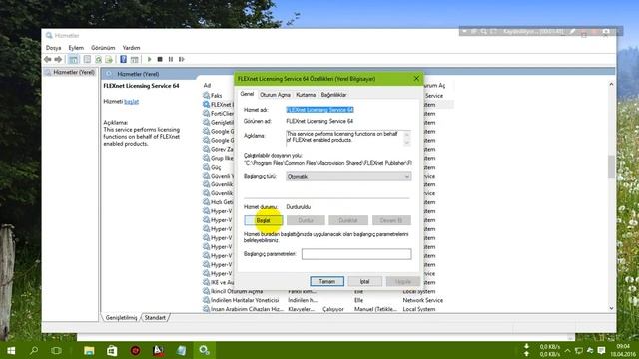Open Task View from the taskbar
This screenshot has height=359, width=639.
(x=56, y=350)
